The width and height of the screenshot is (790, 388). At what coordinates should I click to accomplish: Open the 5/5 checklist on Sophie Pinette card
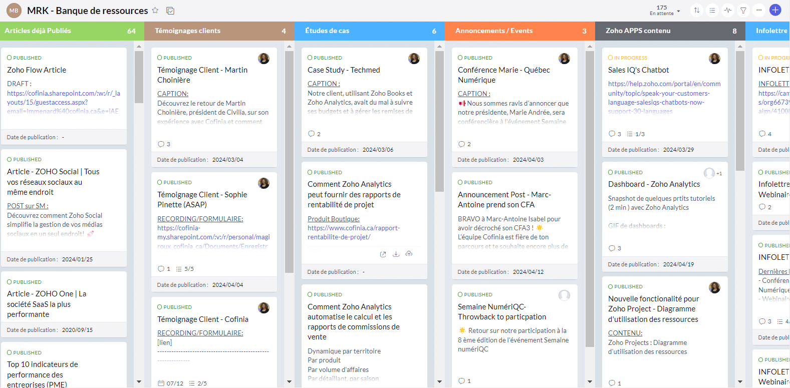(185, 269)
